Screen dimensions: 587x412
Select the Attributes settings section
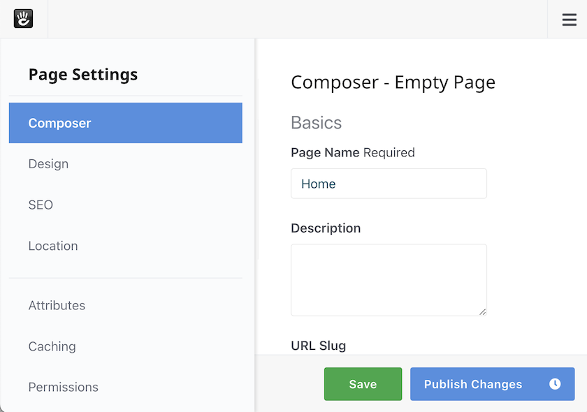point(57,305)
